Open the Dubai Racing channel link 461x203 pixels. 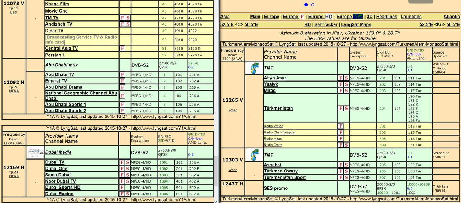coord(59,194)
